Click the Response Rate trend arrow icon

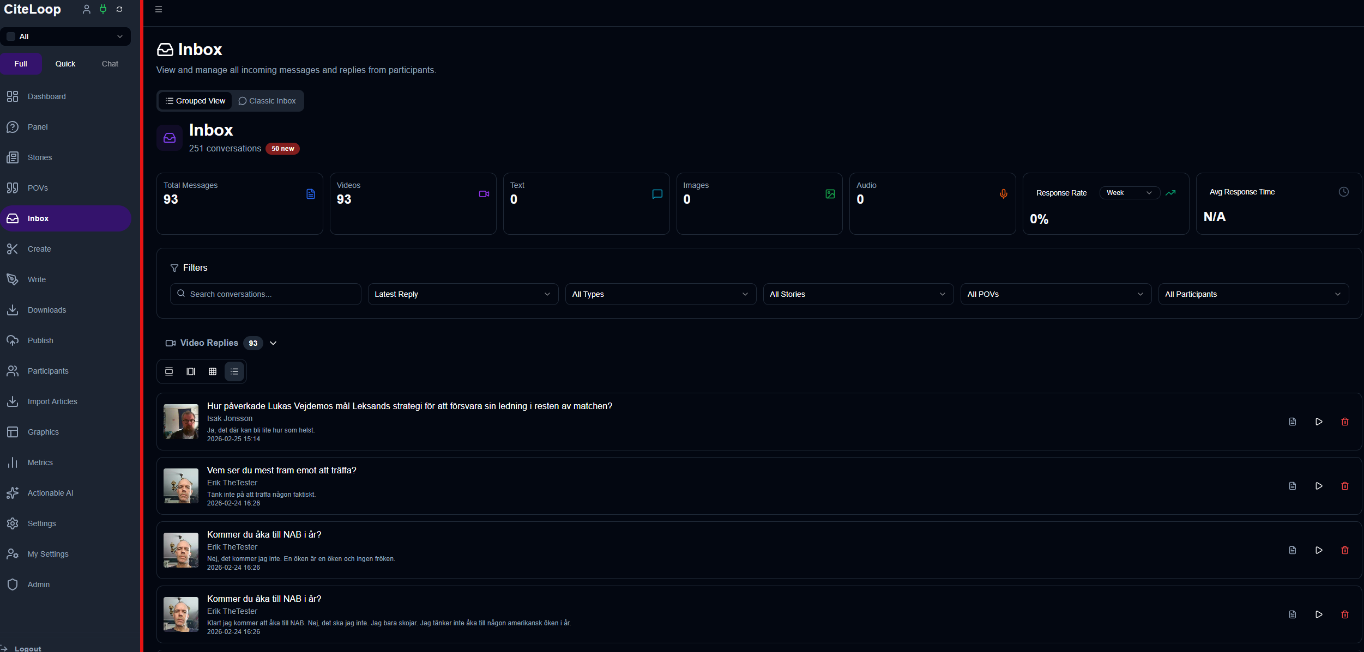click(1170, 193)
